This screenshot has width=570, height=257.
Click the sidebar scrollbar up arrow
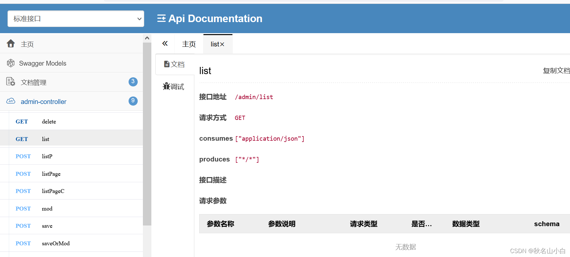click(147, 38)
